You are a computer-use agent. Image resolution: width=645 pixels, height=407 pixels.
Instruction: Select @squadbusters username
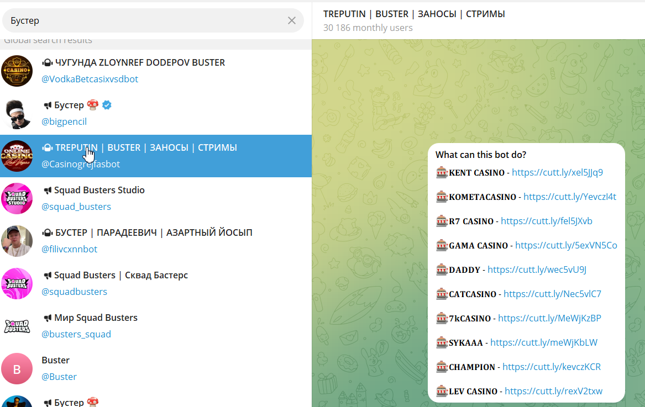click(x=74, y=292)
